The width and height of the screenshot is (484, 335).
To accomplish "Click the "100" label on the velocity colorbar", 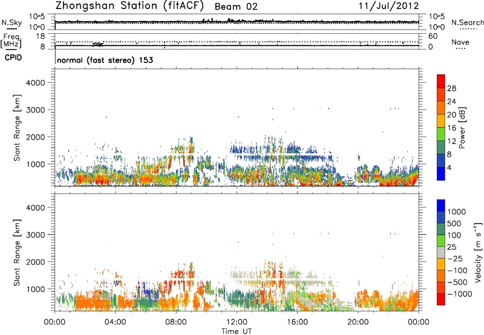I will point(454,235).
